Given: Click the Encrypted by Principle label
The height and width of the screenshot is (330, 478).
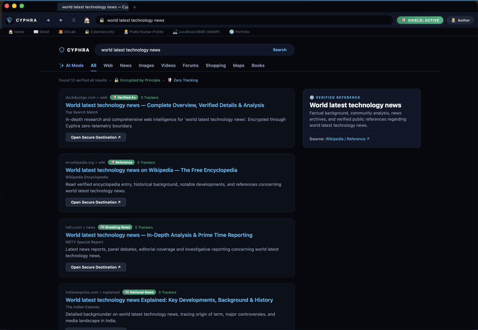Looking at the screenshot, I should (137, 80).
